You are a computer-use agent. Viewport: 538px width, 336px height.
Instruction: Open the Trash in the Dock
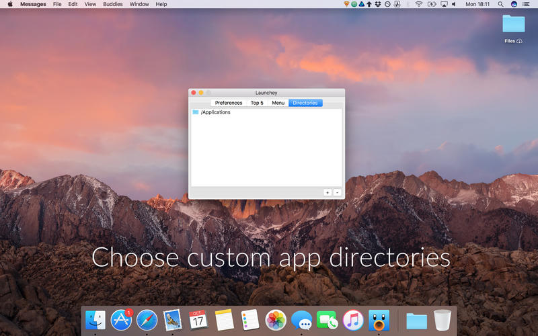pos(443,320)
